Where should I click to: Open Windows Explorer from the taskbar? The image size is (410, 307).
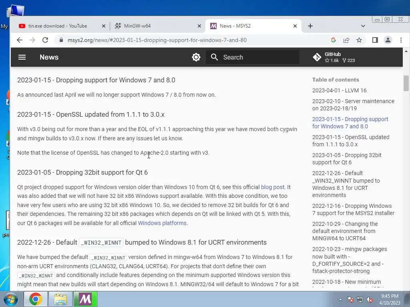pos(60,299)
